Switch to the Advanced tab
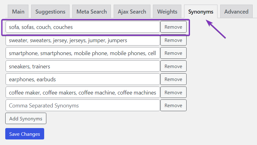 (x=236, y=12)
